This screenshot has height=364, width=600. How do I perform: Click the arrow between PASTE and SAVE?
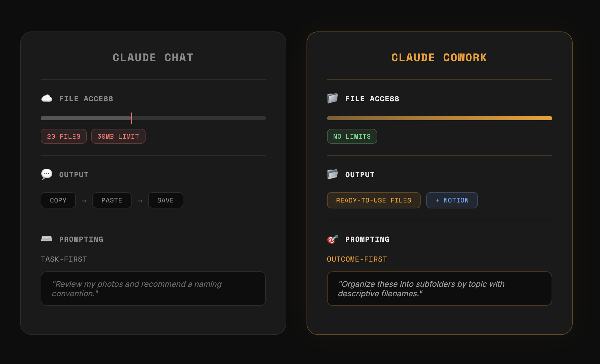[x=140, y=201]
